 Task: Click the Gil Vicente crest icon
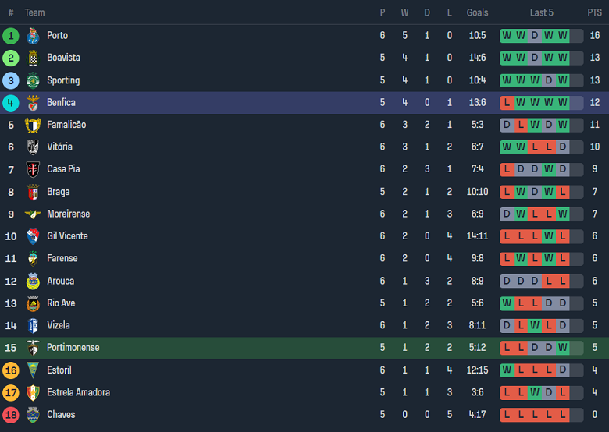(33, 236)
